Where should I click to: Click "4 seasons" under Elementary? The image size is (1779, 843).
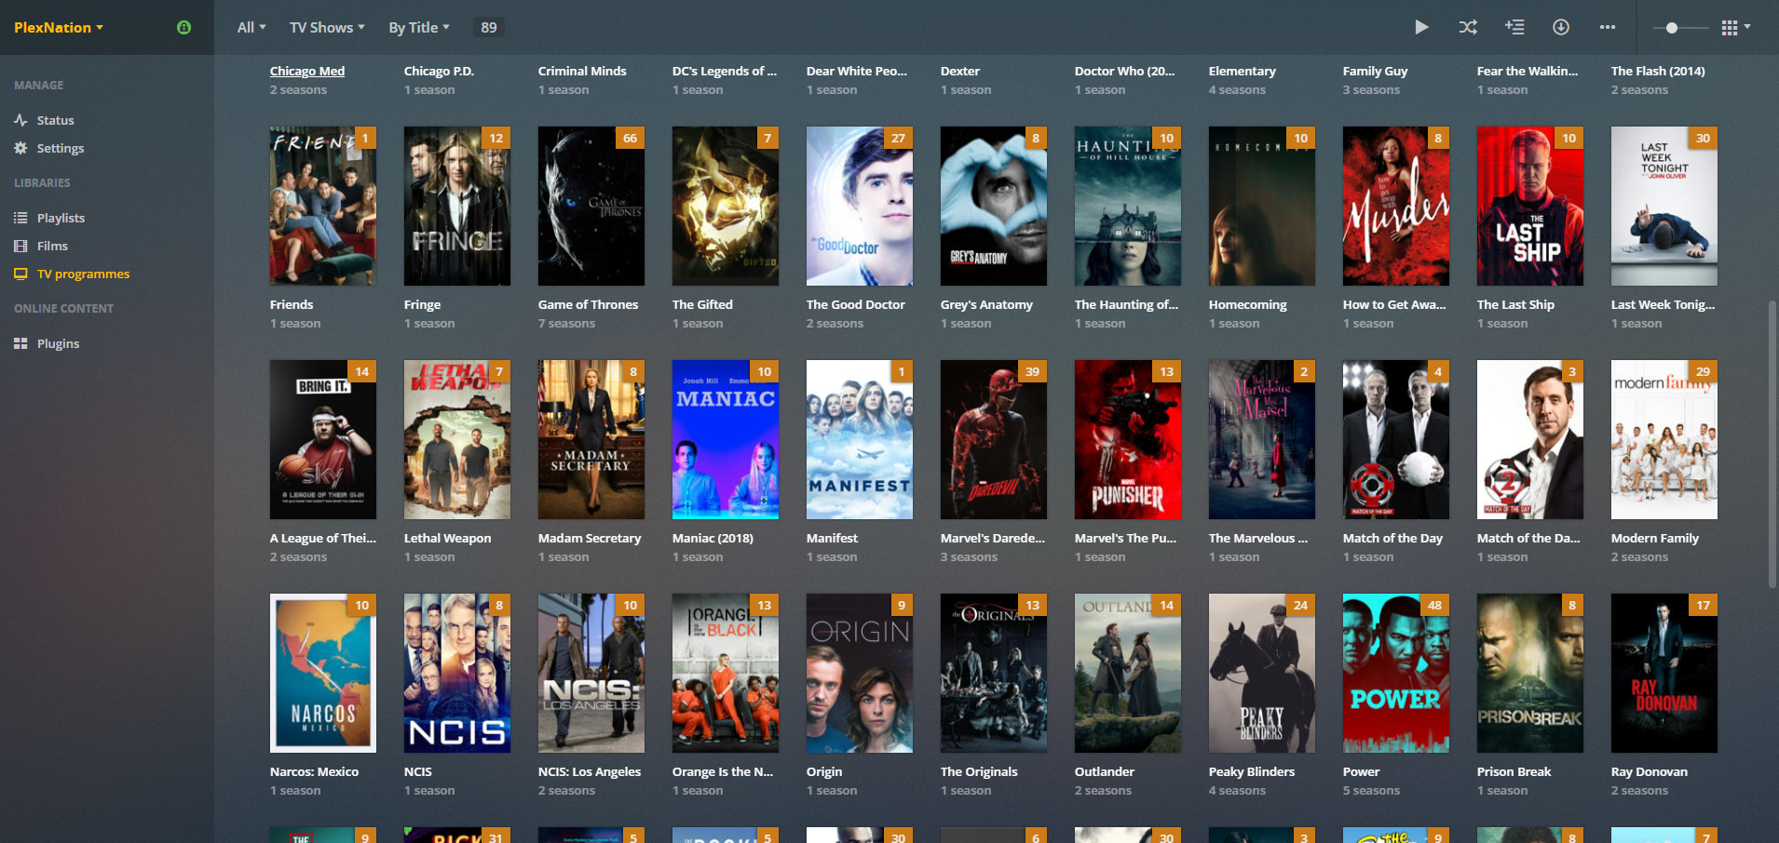[x=1237, y=90]
